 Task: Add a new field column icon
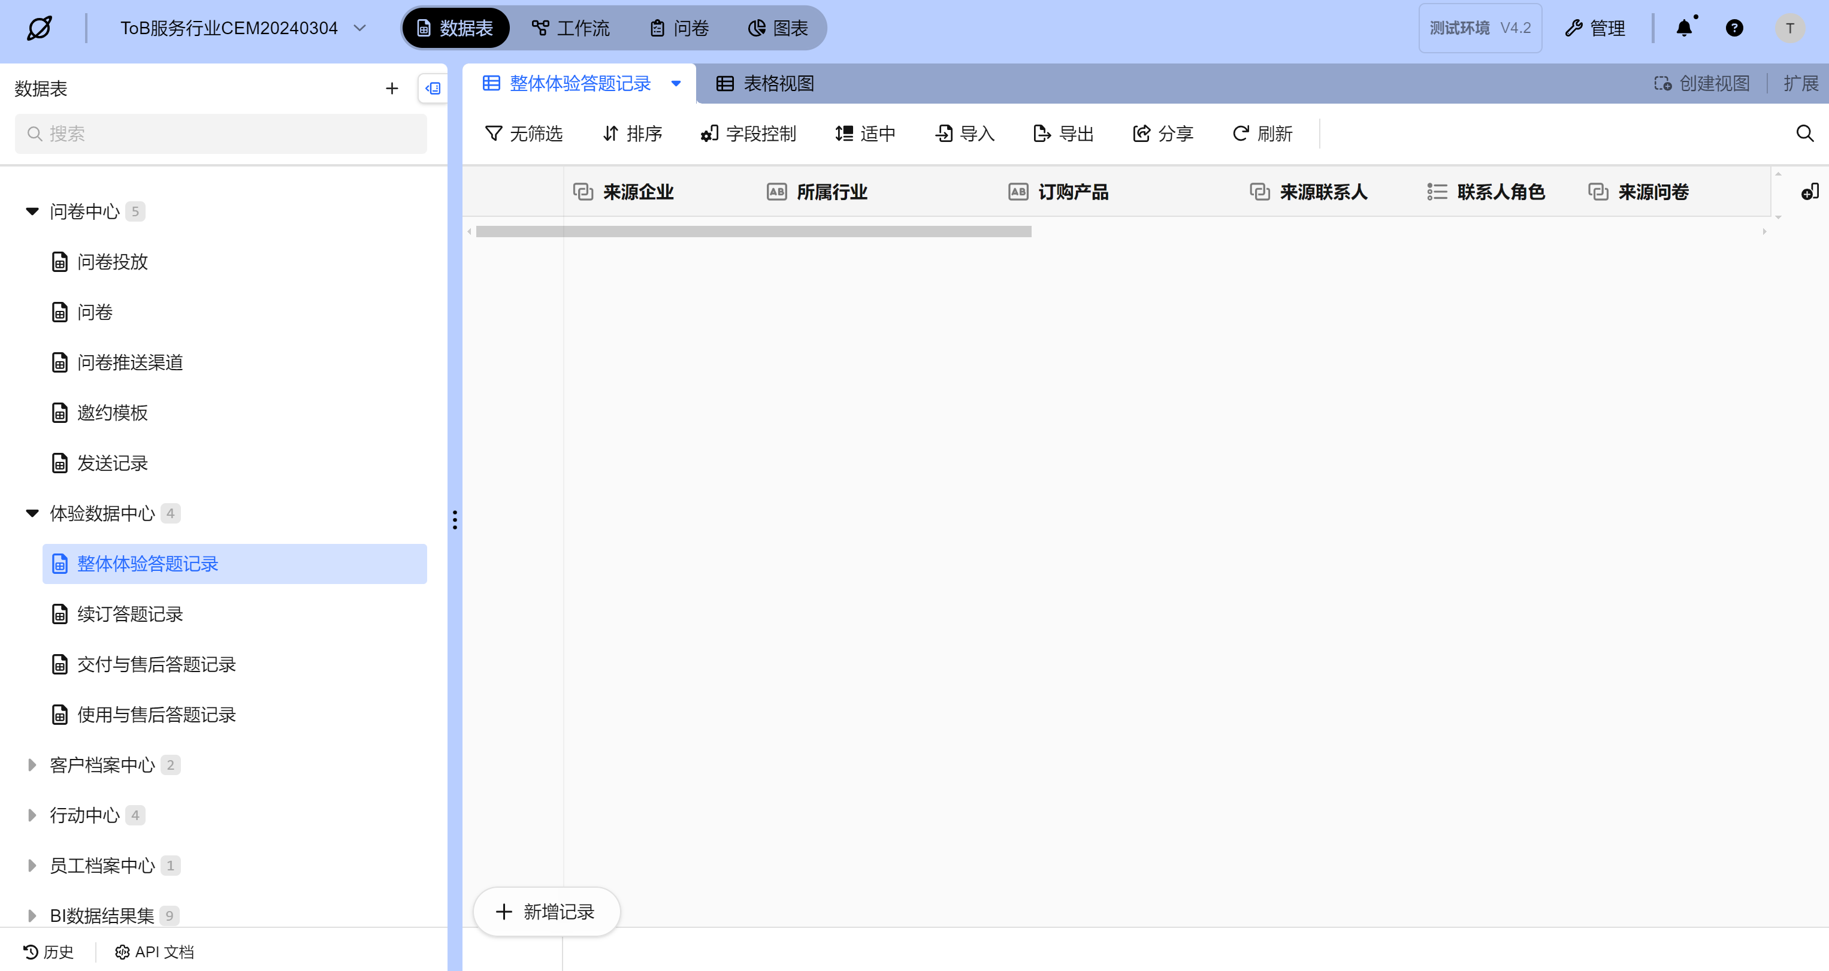point(1809,192)
